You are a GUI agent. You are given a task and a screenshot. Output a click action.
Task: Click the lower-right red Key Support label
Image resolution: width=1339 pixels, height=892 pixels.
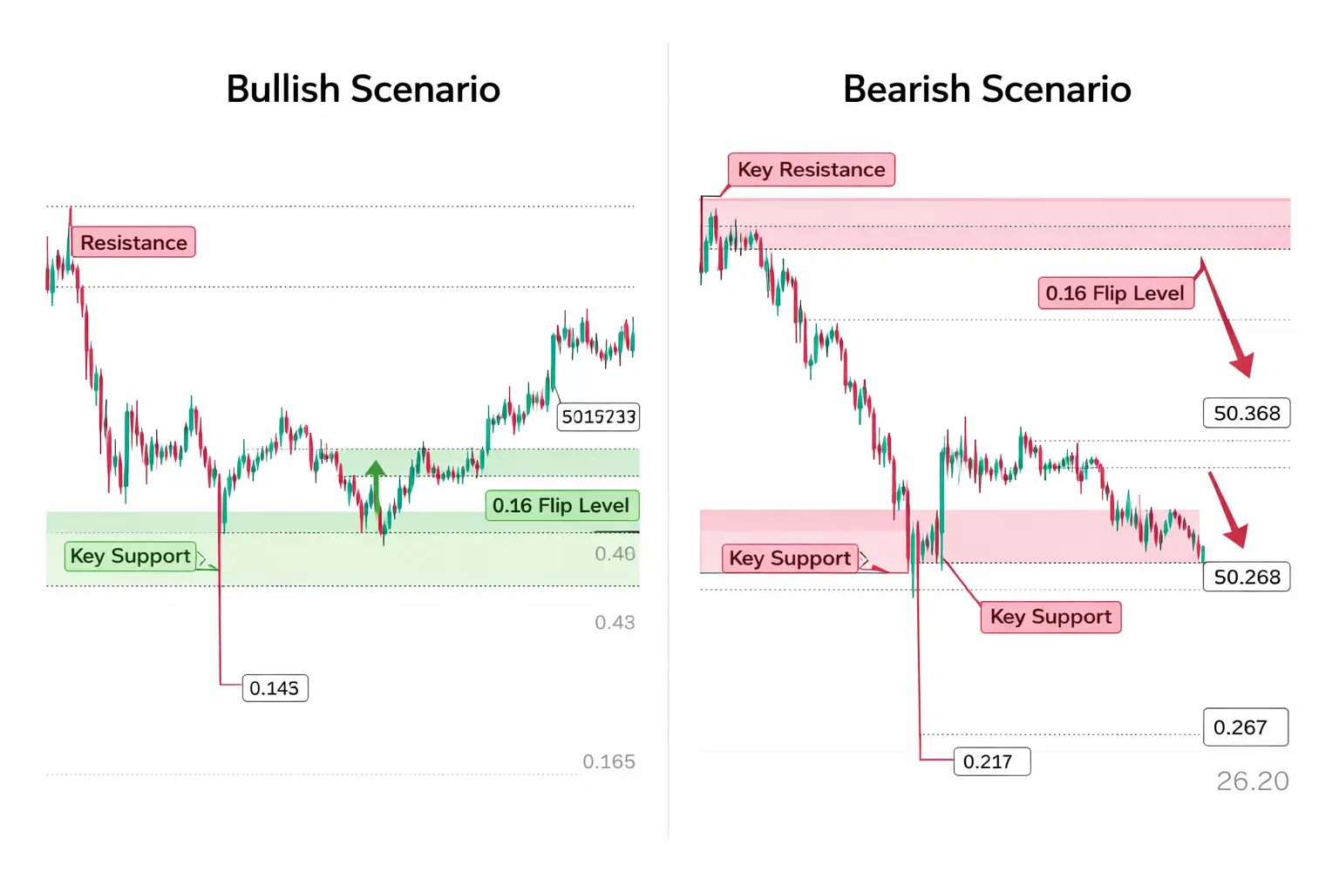coord(1050,617)
